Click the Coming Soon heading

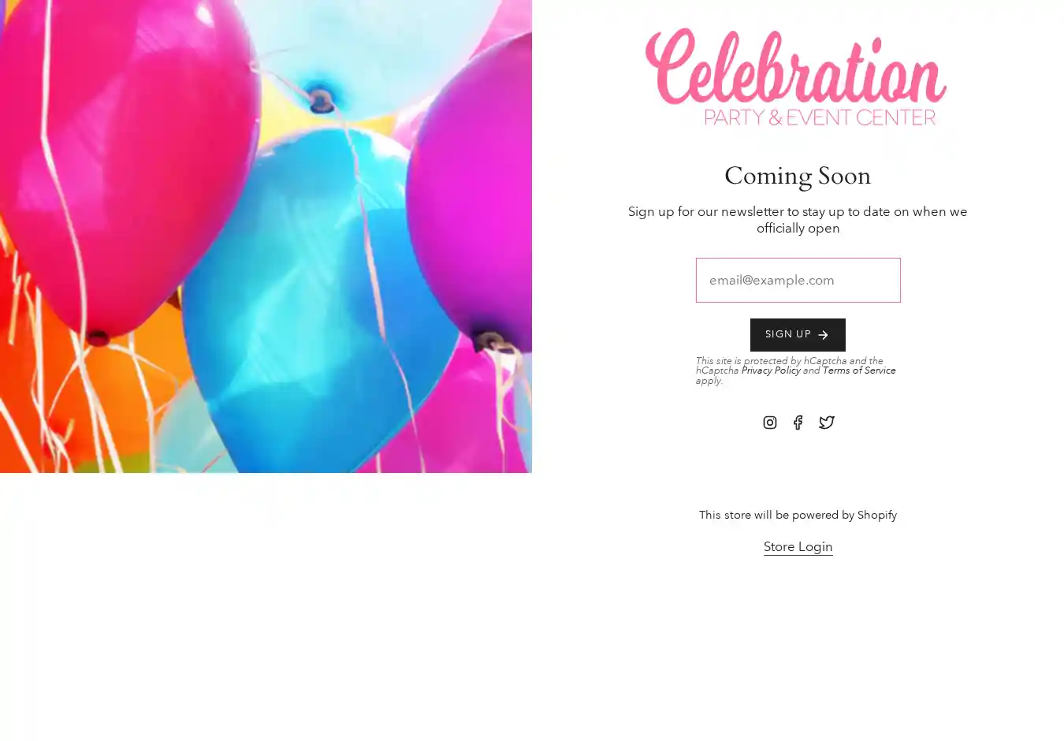point(798,176)
